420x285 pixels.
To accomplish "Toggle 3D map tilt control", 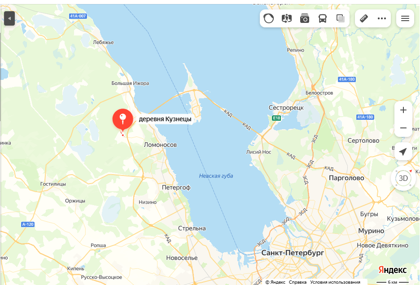I will coord(403,178).
